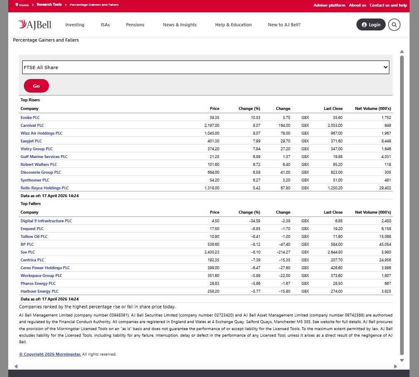Open the Discoverie Group PLC link
This screenshot has width=419, height=377.
coord(41,172)
